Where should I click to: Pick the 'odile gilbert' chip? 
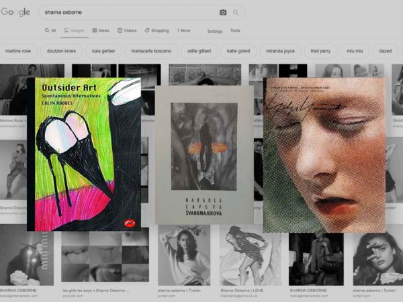(x=199, y=51)
